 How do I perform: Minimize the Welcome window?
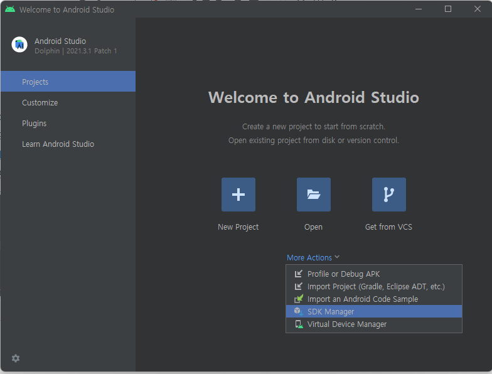[x=419, y=9]
